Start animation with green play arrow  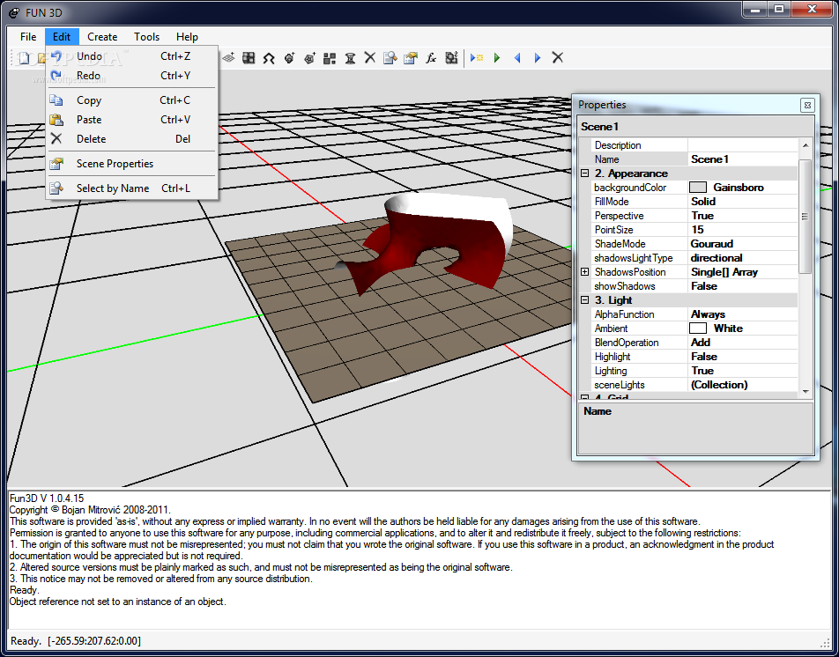click(497, 58)
